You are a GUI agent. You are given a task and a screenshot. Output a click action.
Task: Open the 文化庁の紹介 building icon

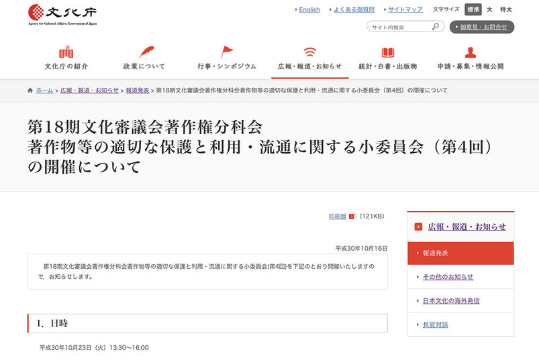(x=66, y=52)
